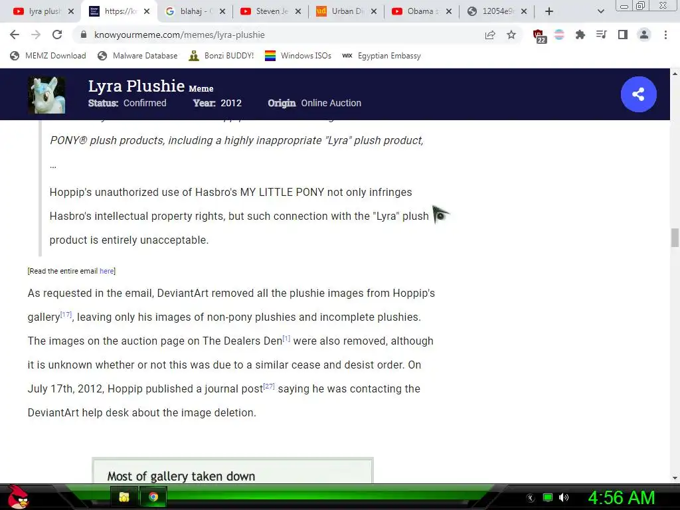Open the green monitor tray icon
Viewport: 680px width, 510px height.
(548, 497)
